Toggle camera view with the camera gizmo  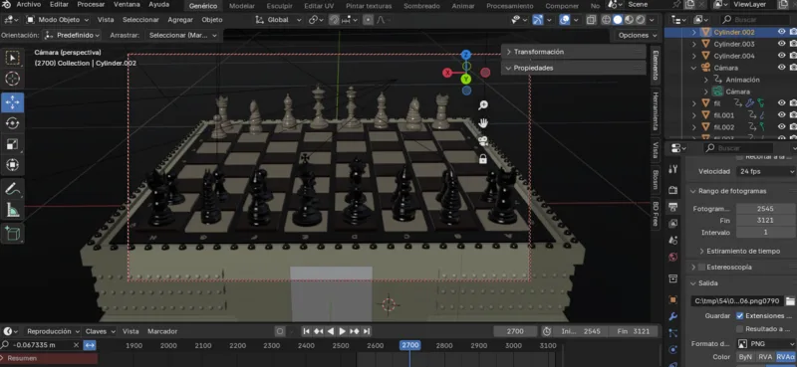[x=483, y=140]
